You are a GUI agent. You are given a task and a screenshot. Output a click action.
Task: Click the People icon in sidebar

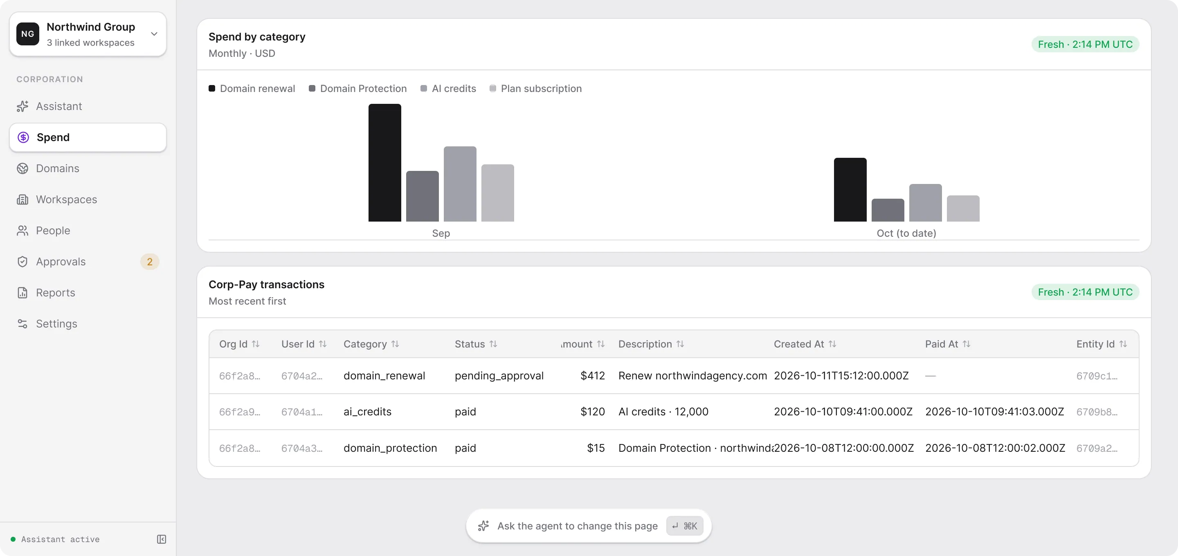[x=22, y=231]
